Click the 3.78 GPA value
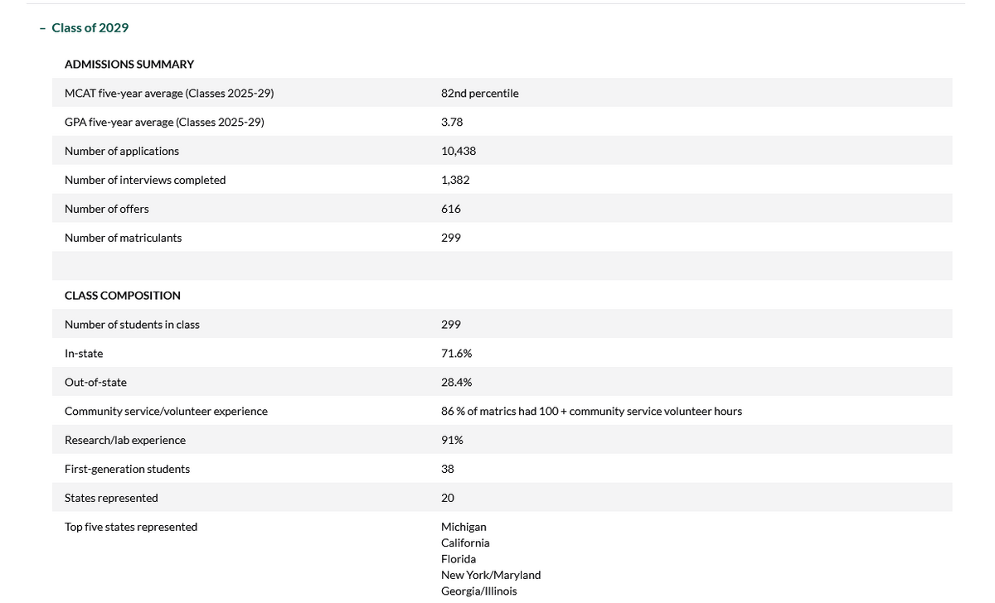995x603 pixels. [452, 123]
